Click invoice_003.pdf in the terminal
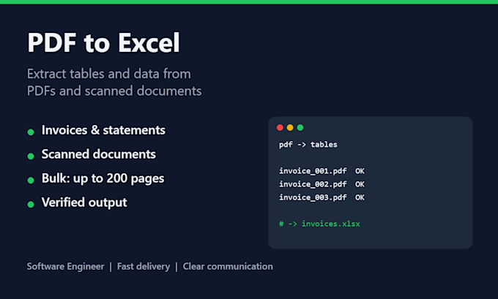This screenshot has width=498, height=299. coord(313,197)
